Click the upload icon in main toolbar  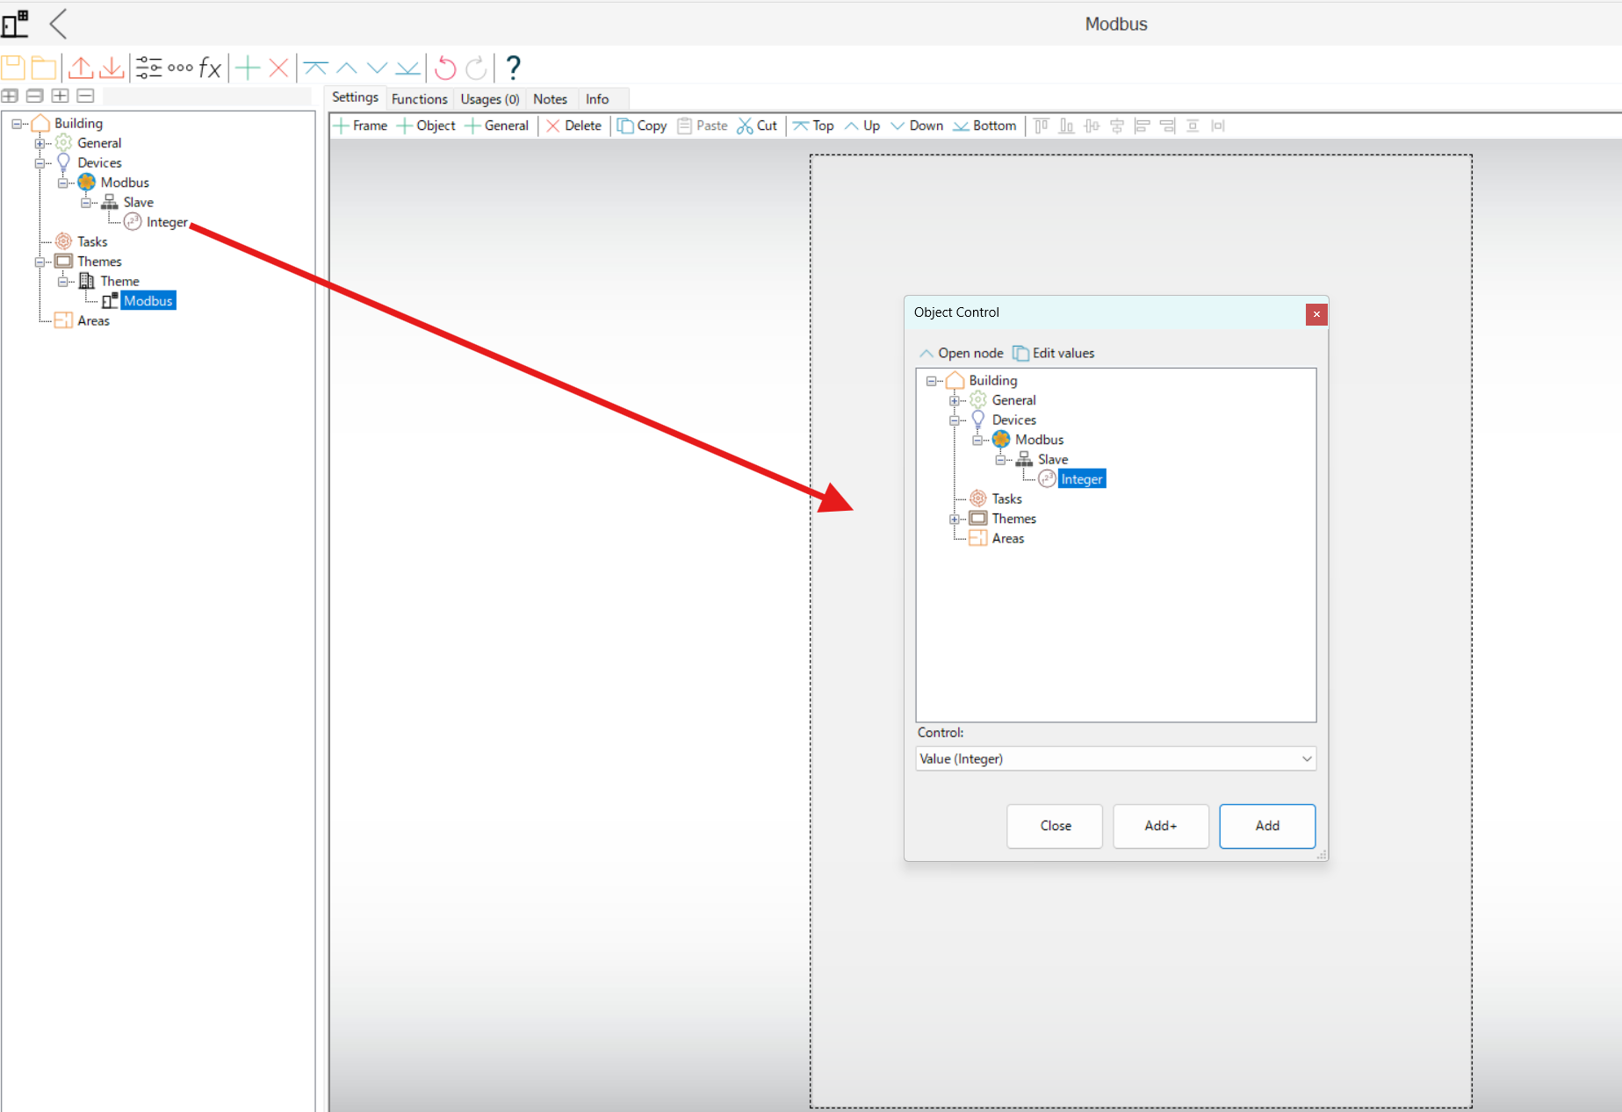click(81, 68)
